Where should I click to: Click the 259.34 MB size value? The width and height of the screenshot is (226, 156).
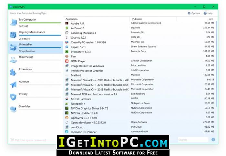(209, 28)
